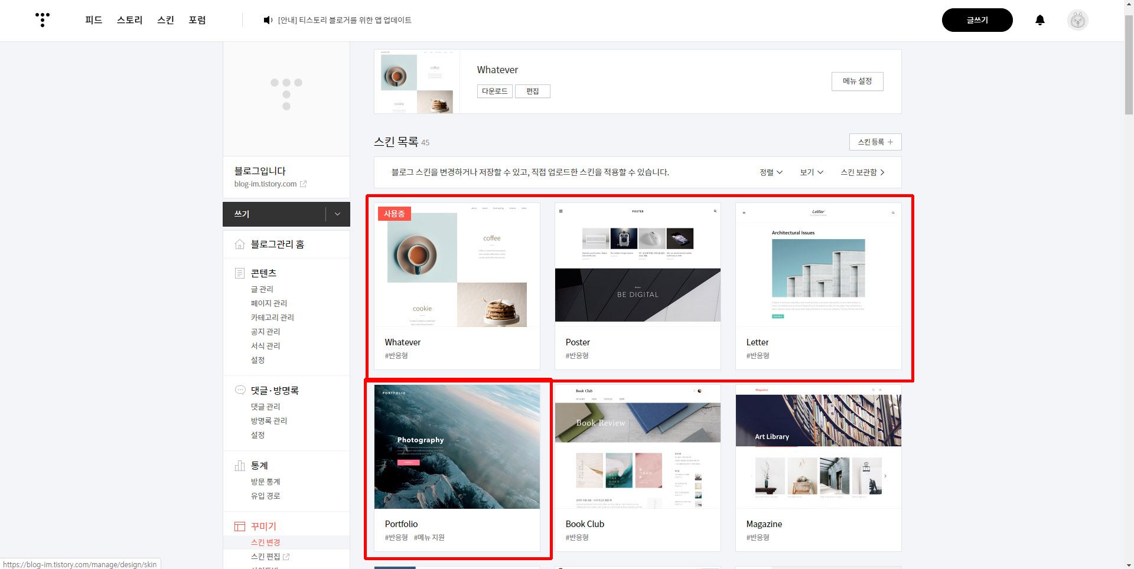This screenshot has width=1134, height=569.
Task: Click the #메뉴 지원 tag on Portfolio
Action: click(x=429, y=538)
